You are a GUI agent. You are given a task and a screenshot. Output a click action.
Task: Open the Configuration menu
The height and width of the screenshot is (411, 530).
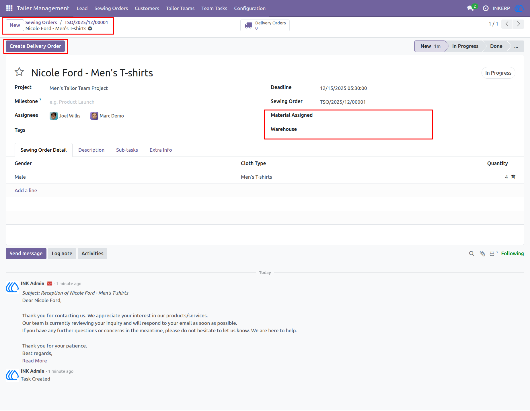tap(250, 8)
